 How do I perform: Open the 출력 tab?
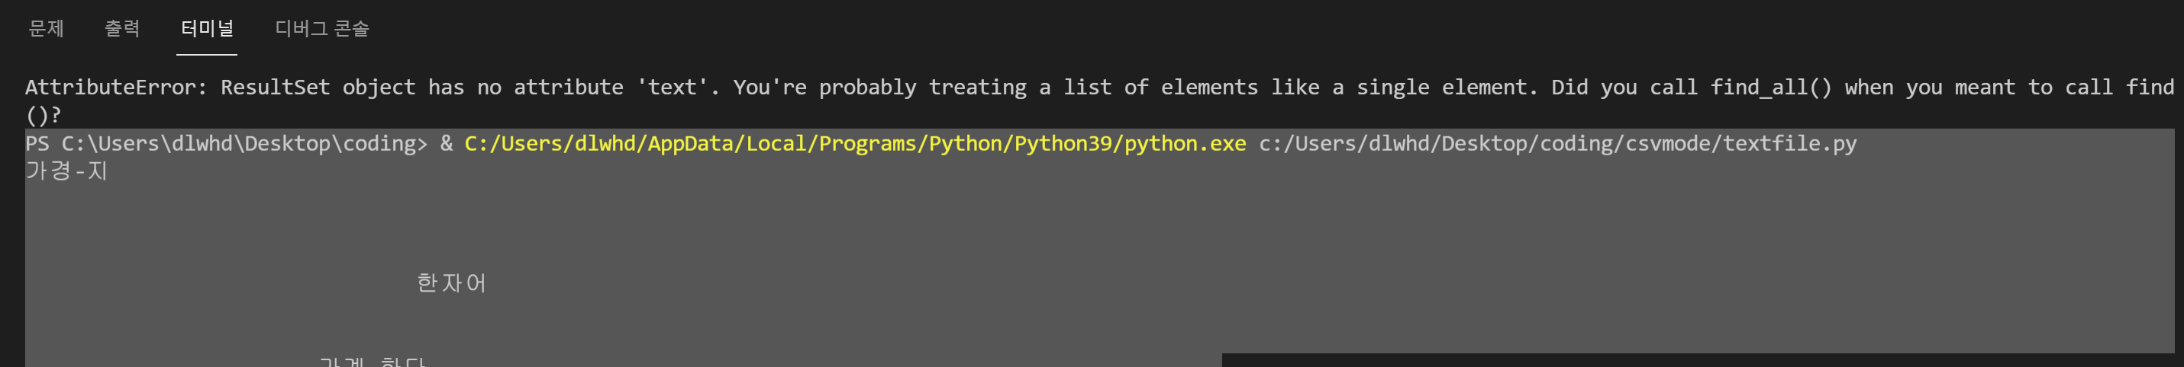[x=122, y=29]
